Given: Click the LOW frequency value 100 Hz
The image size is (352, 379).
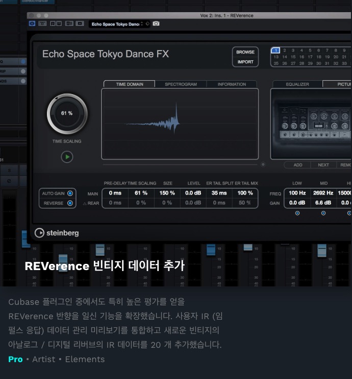Looking at the screenshot, I should coord(297,193).
